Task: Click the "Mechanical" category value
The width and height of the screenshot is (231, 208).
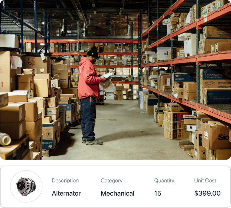Action: [117, 194]
